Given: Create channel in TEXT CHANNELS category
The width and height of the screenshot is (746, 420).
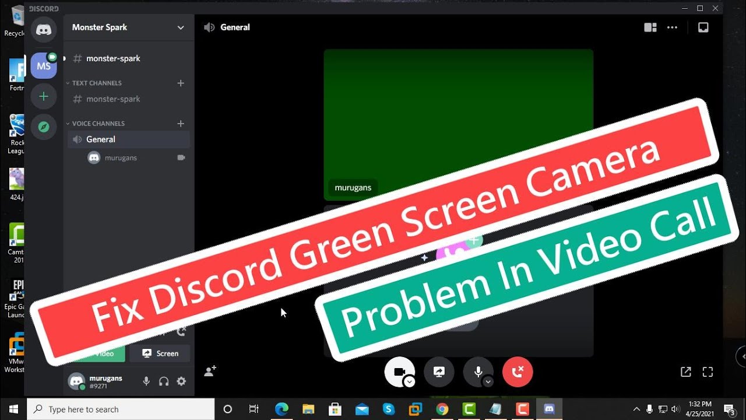Looking at the screenshot, I should [181, 83].
